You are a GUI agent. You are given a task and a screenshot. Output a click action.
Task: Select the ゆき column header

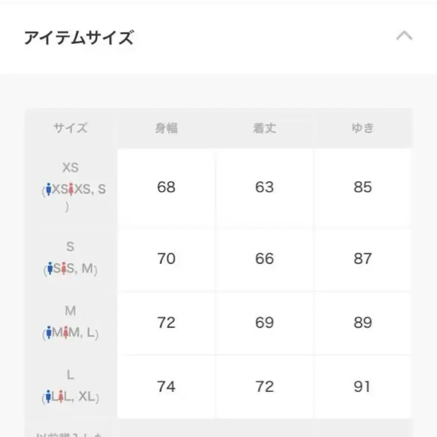tap(362, 128)
